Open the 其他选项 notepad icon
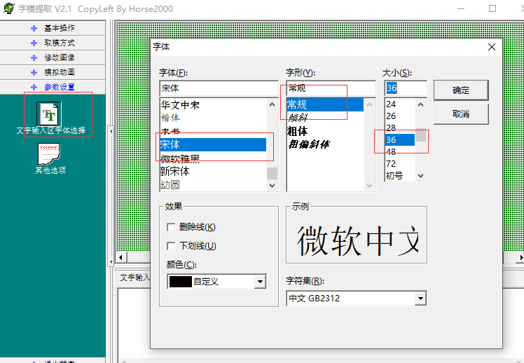Image resolution: width=524 pixels, height=363 pixels. coord(49,154)
